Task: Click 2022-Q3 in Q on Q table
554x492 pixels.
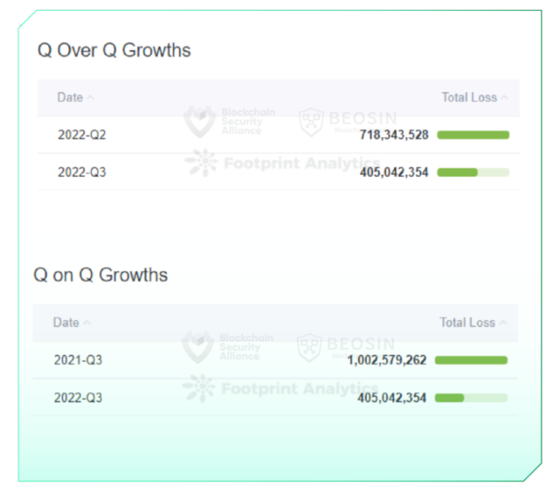Action: (78, 397)
